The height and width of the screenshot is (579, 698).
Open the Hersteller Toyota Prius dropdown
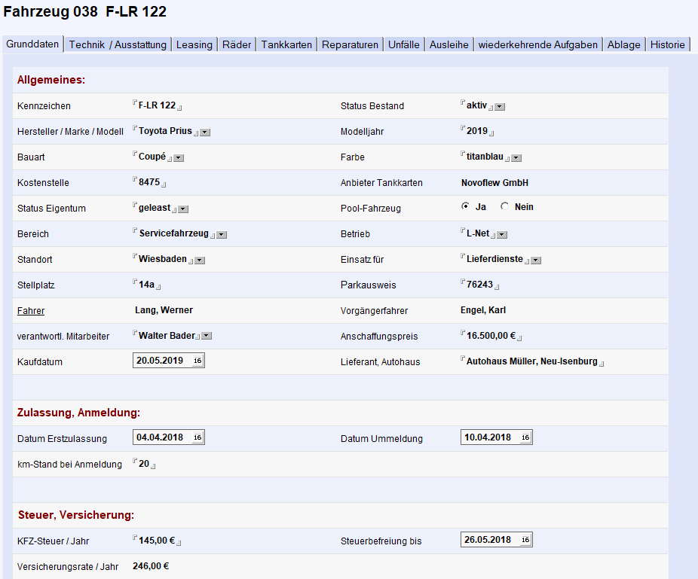205,133
